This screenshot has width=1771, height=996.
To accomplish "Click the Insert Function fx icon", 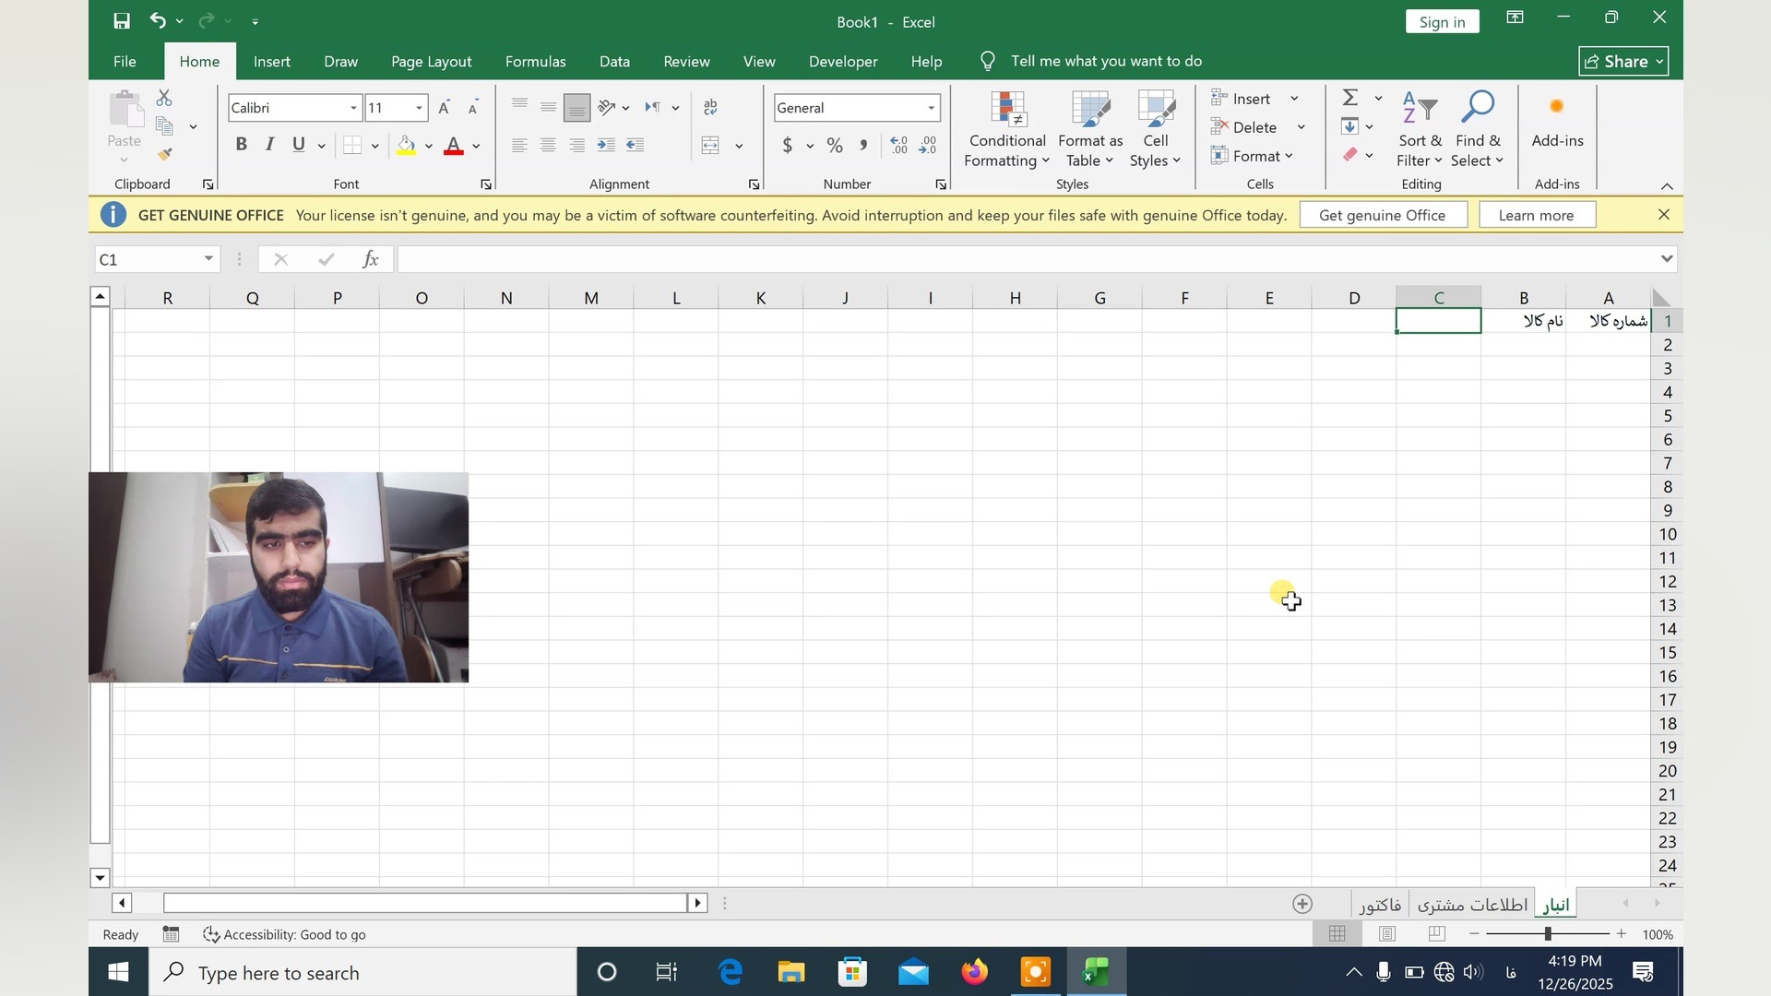I will coord(371,260).
